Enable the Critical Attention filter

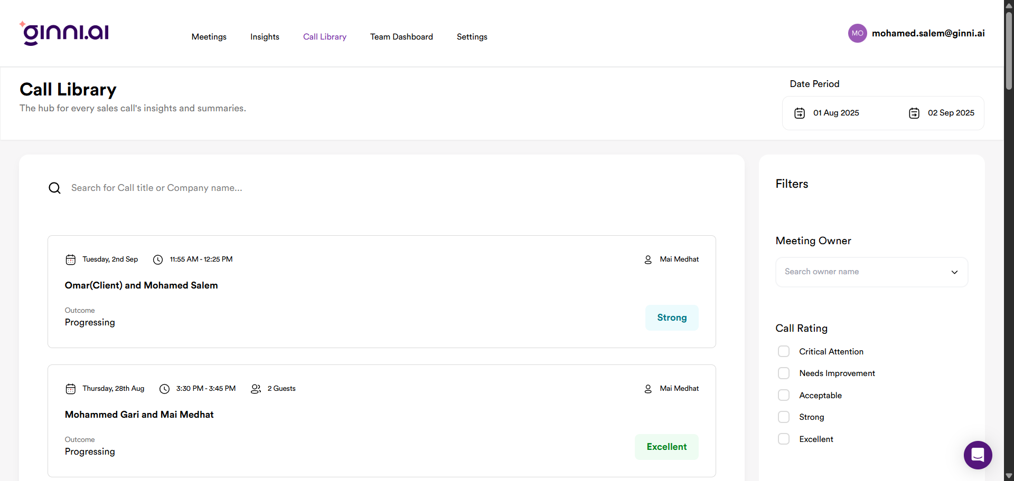click(x=784, y=352)
